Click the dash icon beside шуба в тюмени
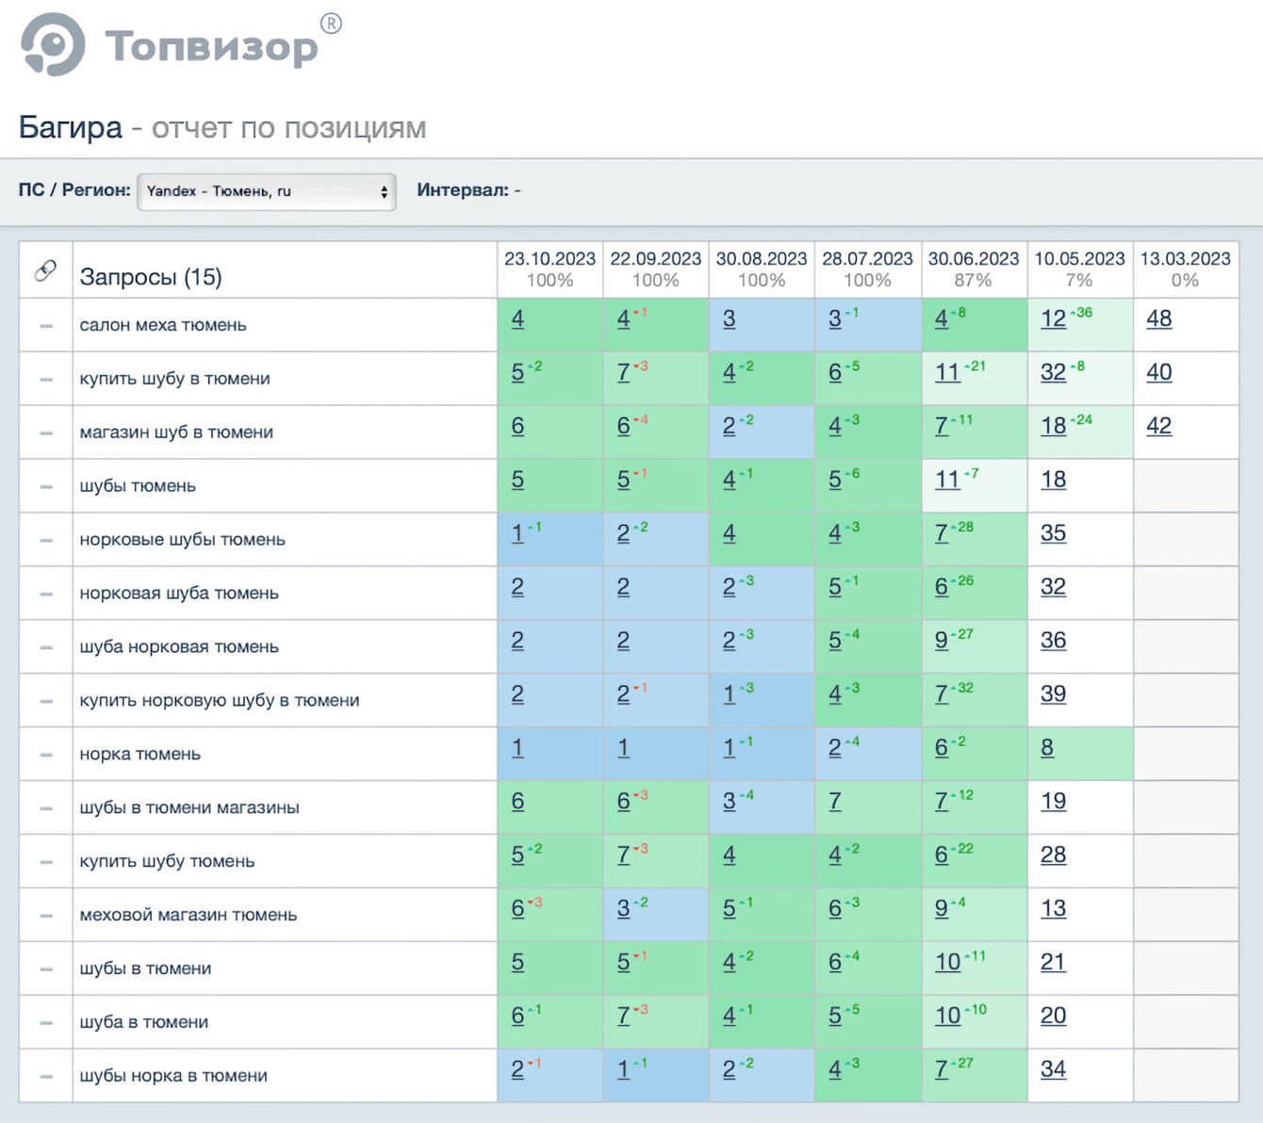Image resolution: width=1263 pixels, height=1123 pixels. coord(46,1023)
